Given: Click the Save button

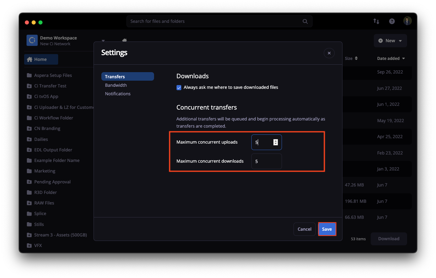Looking at the screenshot, I should (x=327, y=229).
